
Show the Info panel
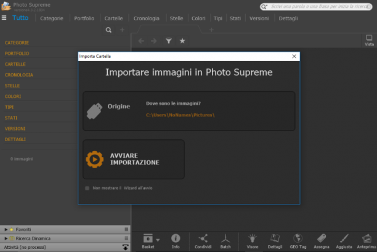point(176,241)
